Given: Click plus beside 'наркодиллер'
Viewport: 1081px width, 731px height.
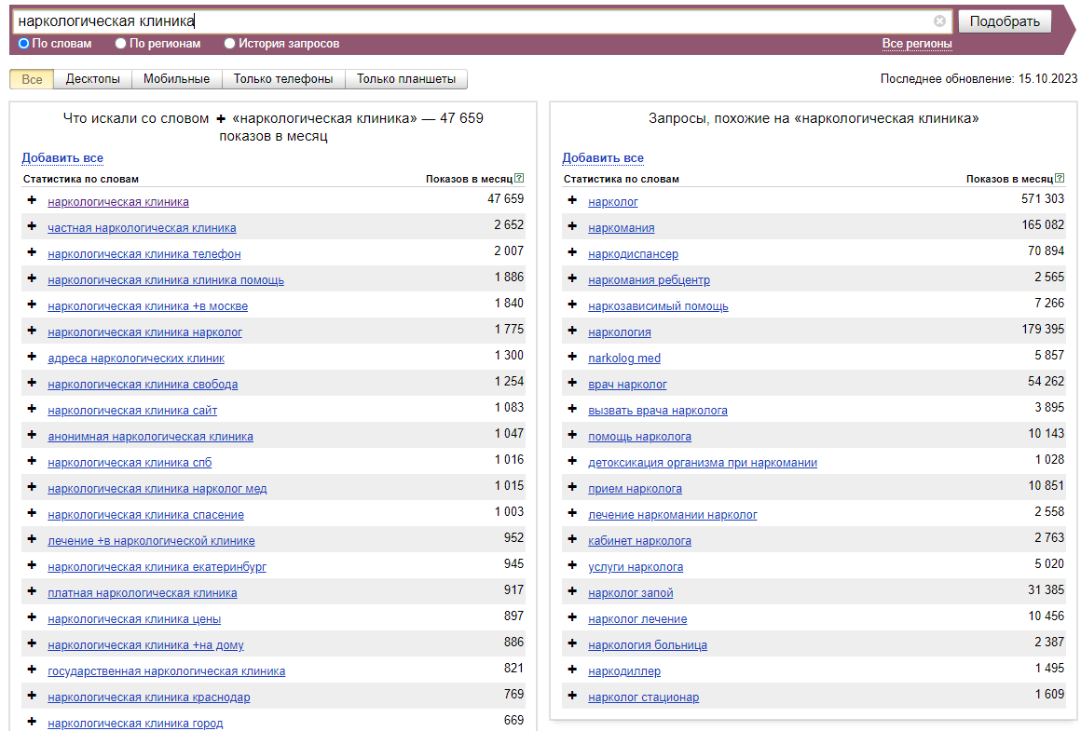Looking at the screenshot, I should [x=572, y=670].
